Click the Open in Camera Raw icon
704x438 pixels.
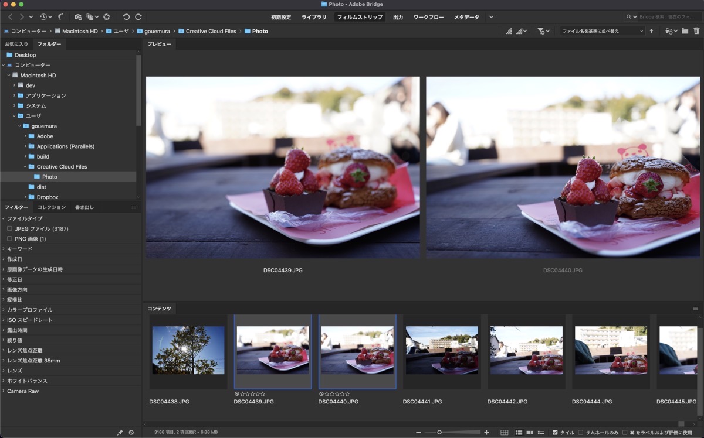click(x=106, y=17)
